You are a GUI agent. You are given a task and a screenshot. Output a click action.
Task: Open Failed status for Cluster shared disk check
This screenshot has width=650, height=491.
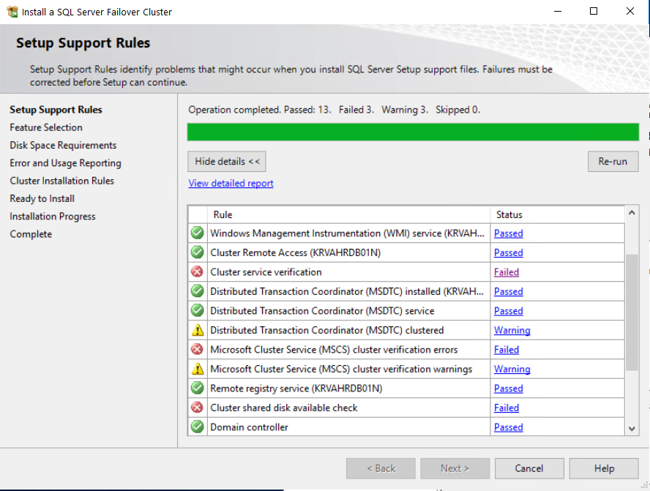[x=506, y=408]
